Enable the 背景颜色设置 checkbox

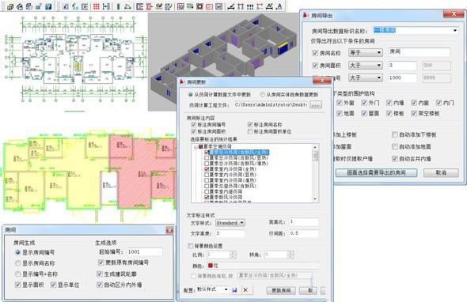(191, 246)
